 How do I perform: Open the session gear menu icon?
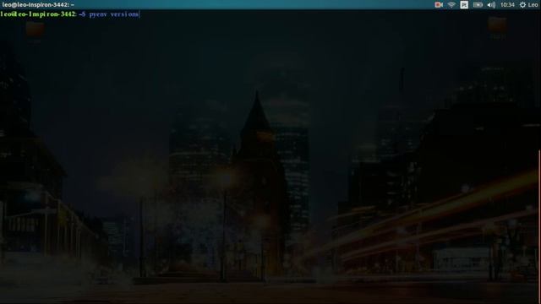pyautogui.click(x=522, y=5)
